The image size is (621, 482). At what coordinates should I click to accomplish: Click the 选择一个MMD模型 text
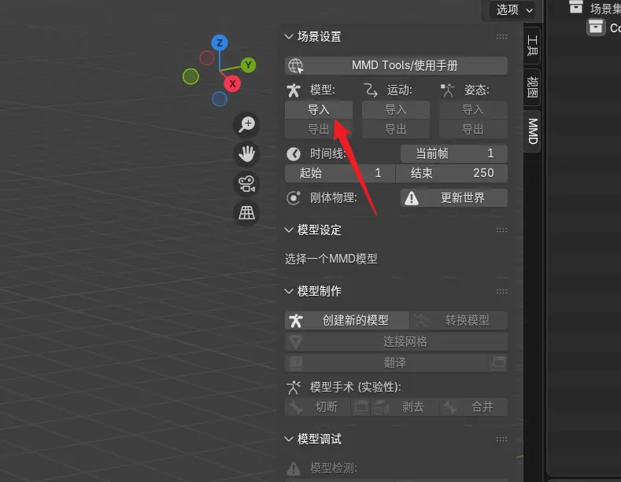pos(331,259)
